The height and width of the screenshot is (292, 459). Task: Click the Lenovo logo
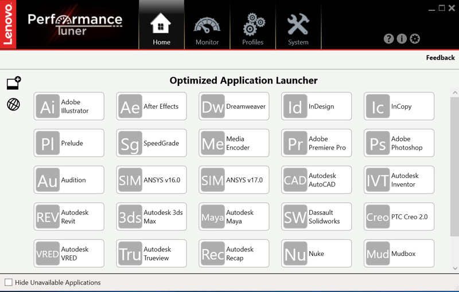[8, 24]
